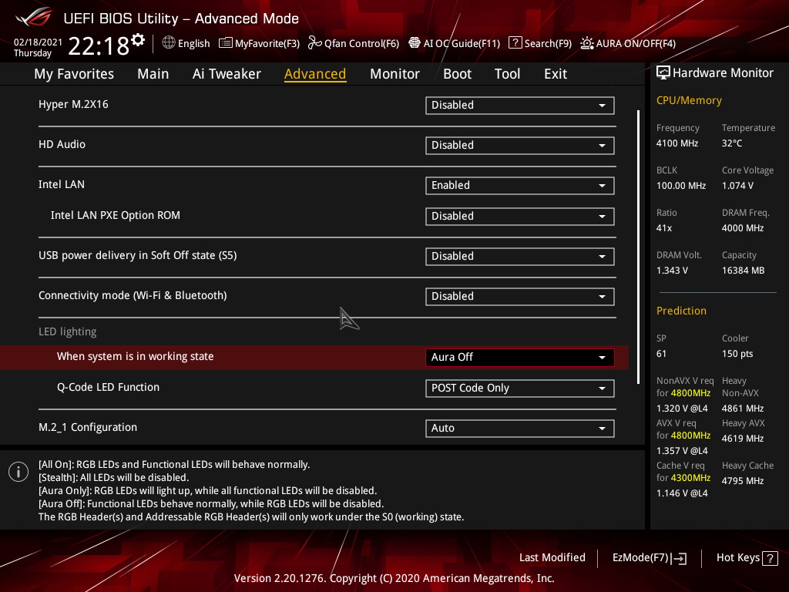Click the Hot Keys question mark icon
Image resolution: width=789 pixels, height=592 pixels.
pos(770,558)
